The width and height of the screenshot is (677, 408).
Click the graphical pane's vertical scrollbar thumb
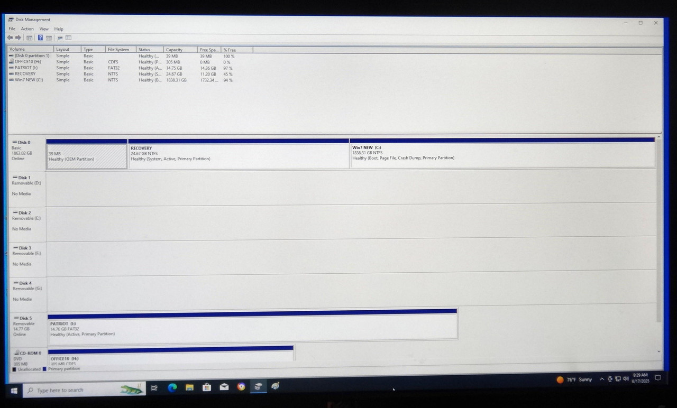[658, 231]
